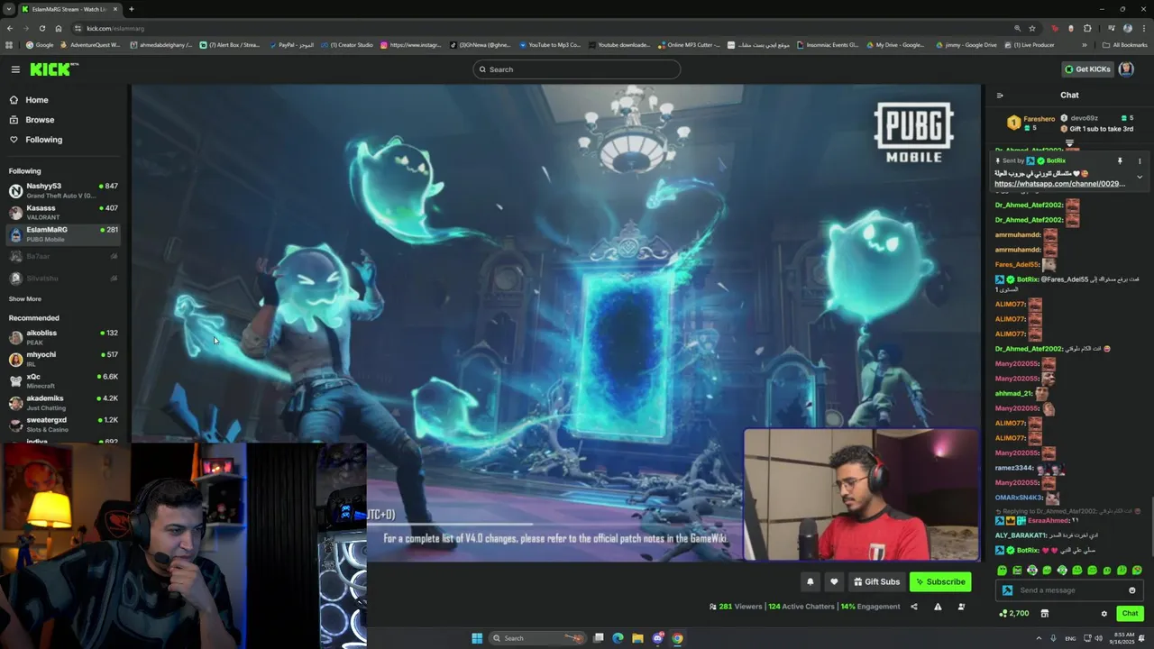Image resolution: width=1154 pixels, height=649 pixels.
Task: Open chat settings gear icon
Action: (1104, 614)
